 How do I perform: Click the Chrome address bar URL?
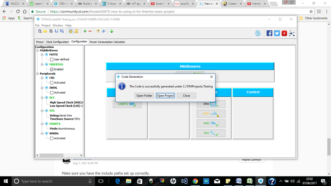(112, 12)
